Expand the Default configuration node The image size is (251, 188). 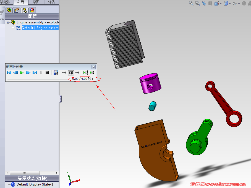(13, 28)
